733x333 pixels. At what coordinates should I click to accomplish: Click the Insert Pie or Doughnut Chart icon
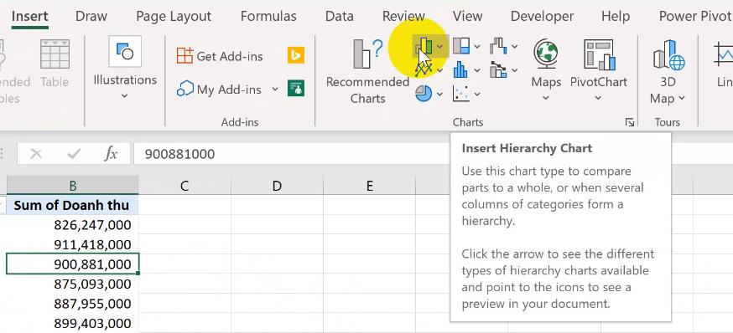pyautogui.click(x=424, y=95)
